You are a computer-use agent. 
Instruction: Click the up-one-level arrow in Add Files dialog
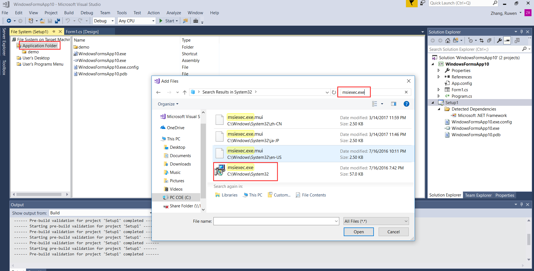tap(184, 92)
